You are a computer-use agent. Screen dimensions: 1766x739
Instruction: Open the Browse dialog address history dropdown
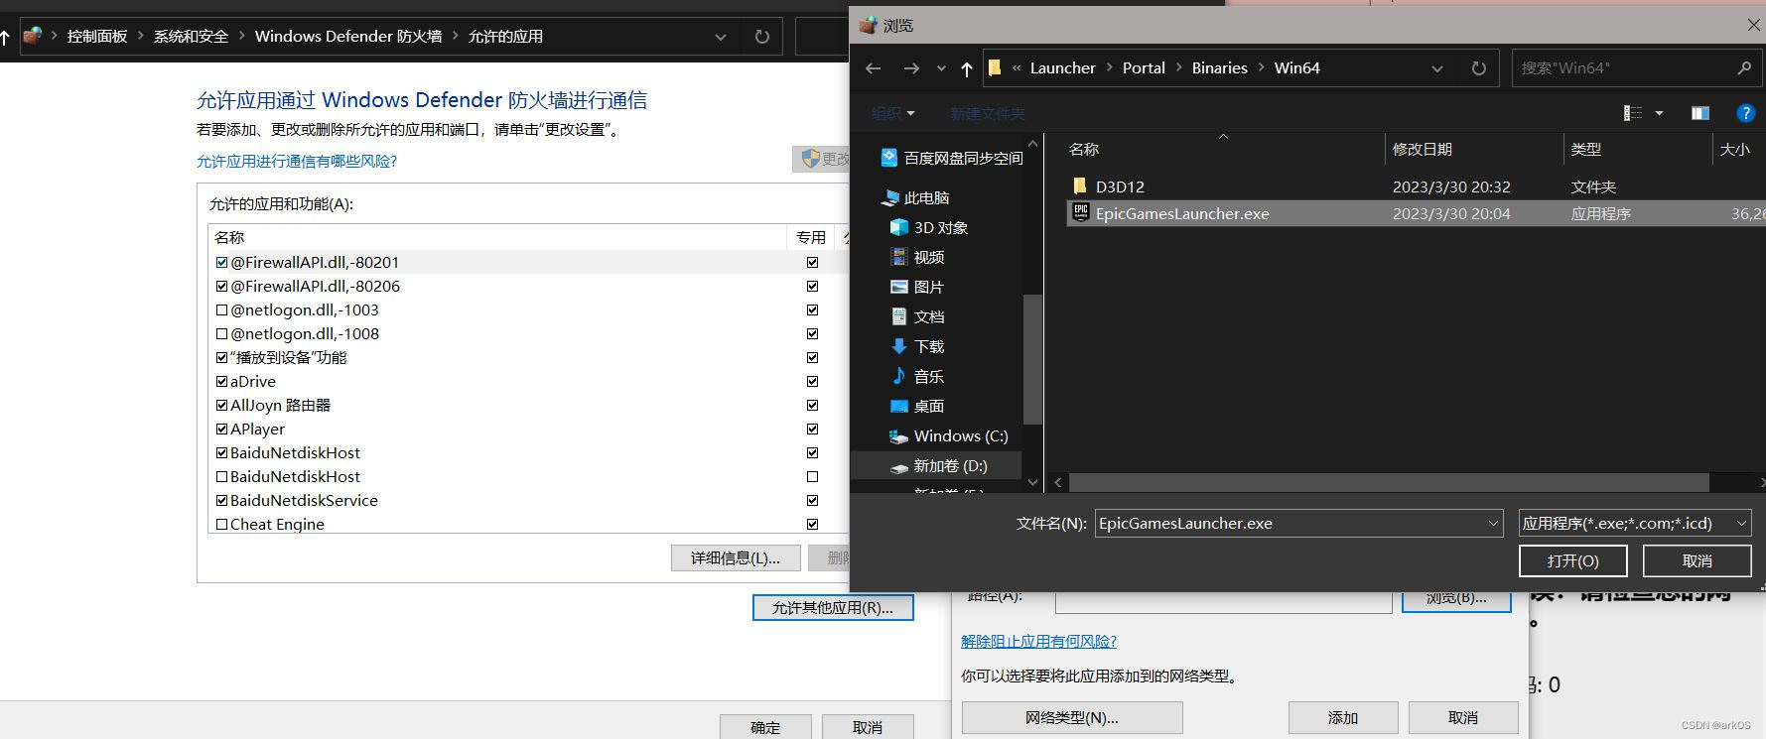coord(1436,68)
